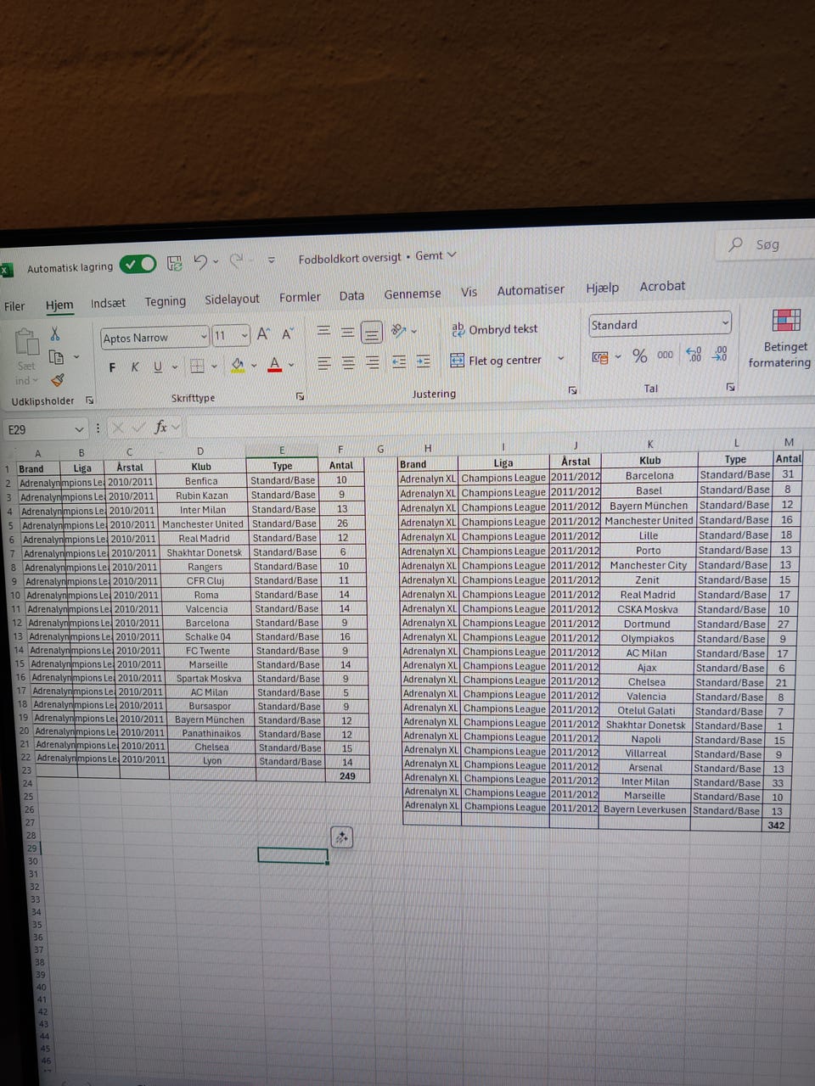The image size is (815, 1086).
Task: Click the fx Insert Function icon
Action: pyautogui.click(x=160, y=427)
